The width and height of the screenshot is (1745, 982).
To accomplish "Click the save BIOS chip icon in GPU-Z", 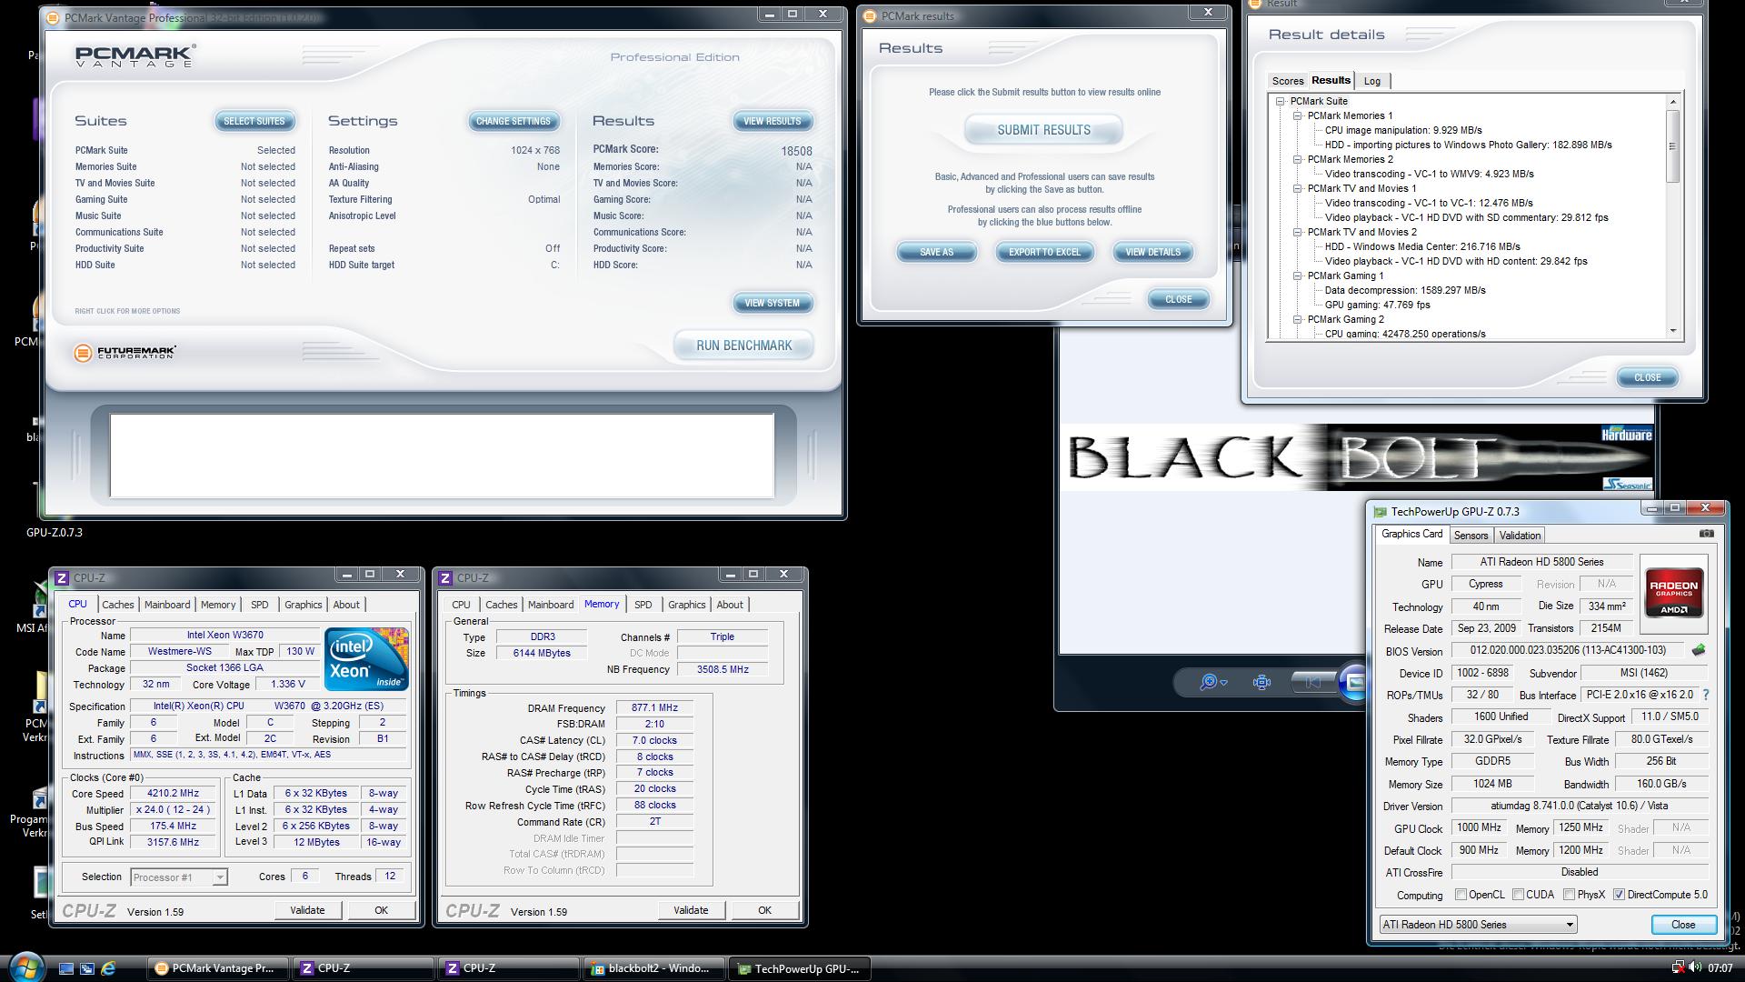I will (x=1698, y=650).
